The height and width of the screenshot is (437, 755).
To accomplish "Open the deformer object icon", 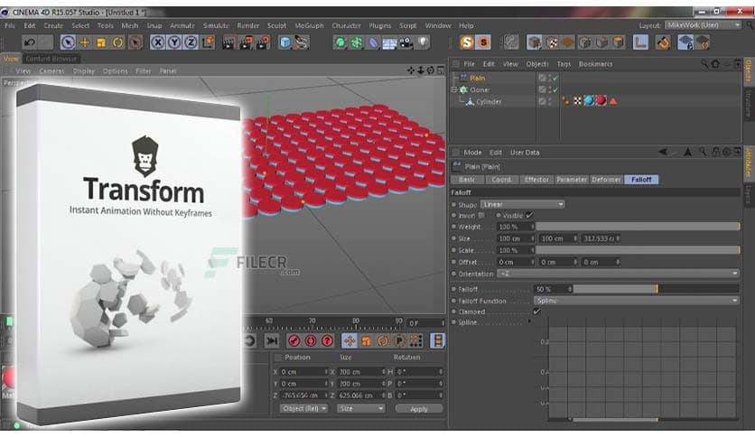I will point(373,42).
